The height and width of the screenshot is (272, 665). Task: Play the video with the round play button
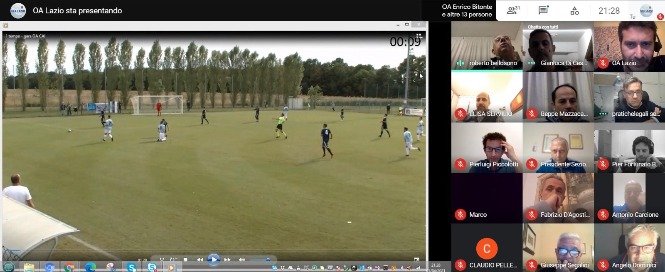(214, 260)
